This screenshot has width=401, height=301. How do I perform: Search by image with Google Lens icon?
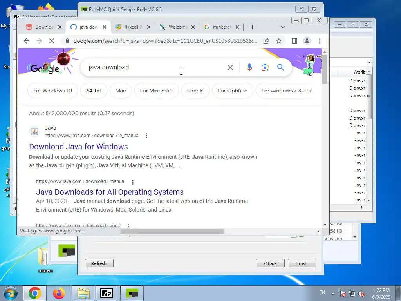[x=265, y=67]
